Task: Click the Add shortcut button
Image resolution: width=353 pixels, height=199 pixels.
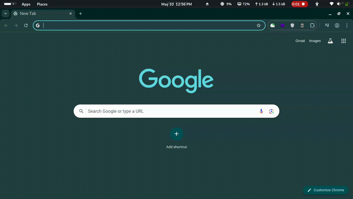Action: pyautogui.click(x=176, y=138)
